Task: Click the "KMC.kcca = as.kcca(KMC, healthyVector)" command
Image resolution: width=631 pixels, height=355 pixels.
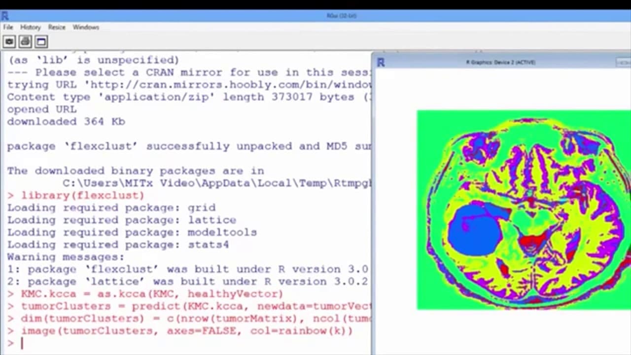Action: 145,294
